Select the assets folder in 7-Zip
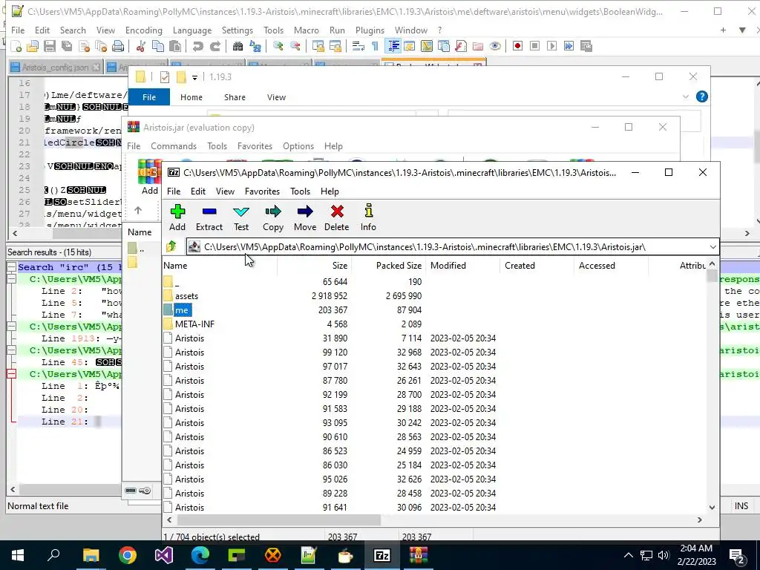 (186, 295)
